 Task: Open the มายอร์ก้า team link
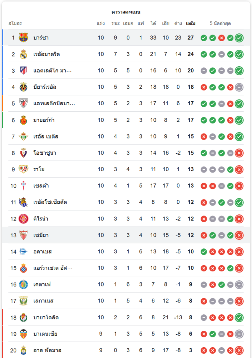[x=44, y=120]
